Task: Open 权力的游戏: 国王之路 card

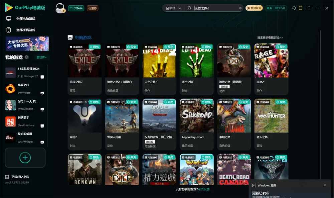Action: (x=159, y=124)
